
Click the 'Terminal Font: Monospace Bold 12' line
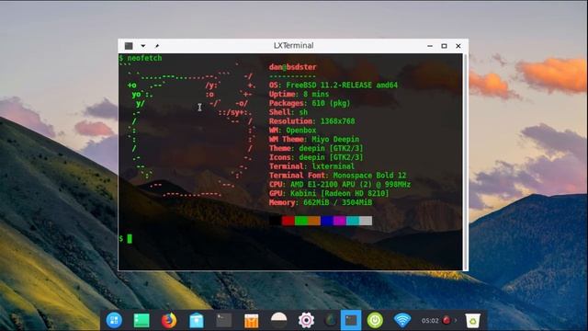(337, 176)
